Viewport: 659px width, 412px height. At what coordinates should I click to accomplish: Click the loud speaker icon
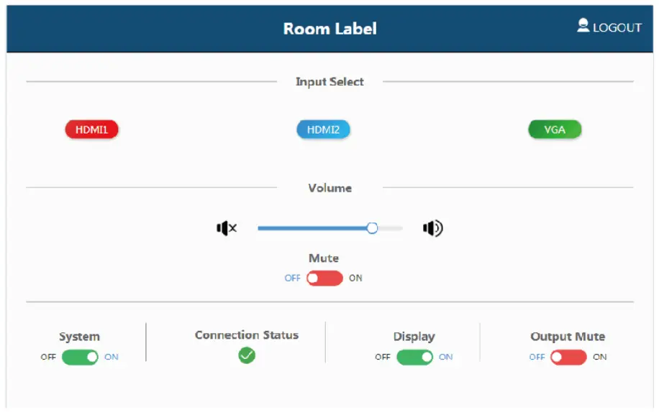[x=432, y=229]
